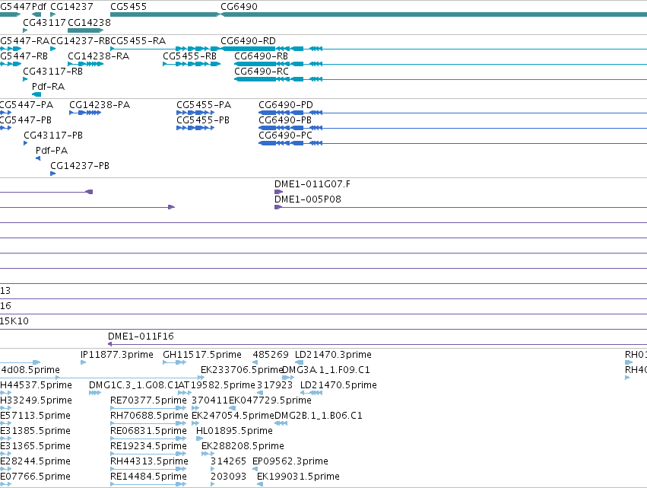Select transcript CG5455-RB label
This screenshot has width=647, height=488.
190,56
